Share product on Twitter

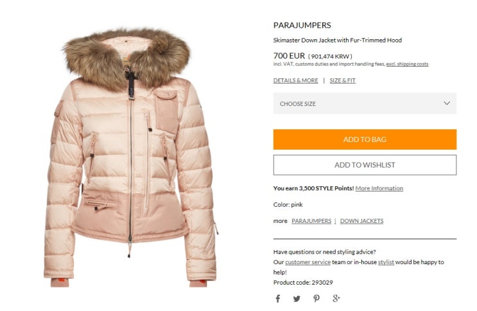point(297,299)
